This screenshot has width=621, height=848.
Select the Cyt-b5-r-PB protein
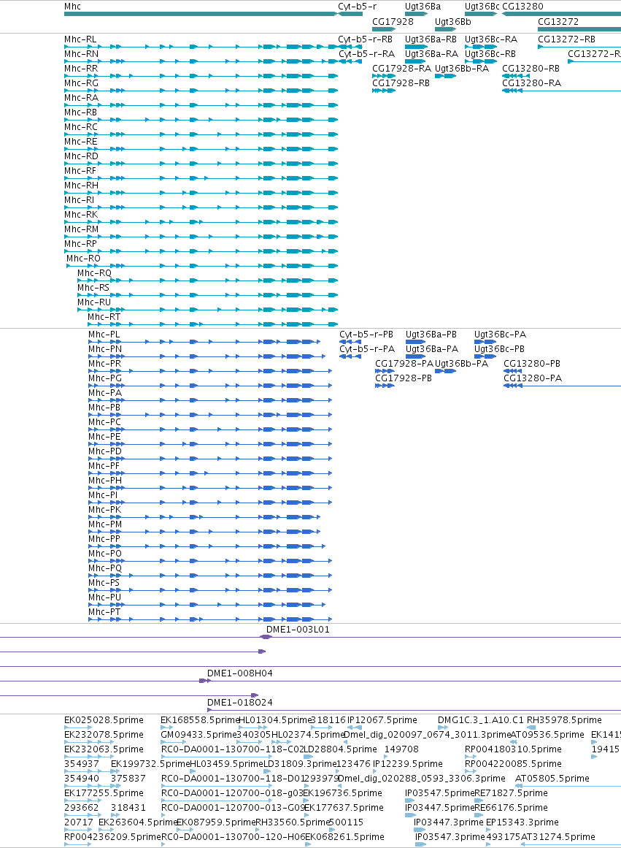(350, 342)
